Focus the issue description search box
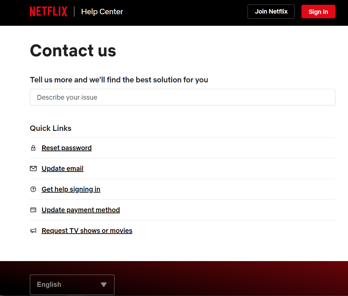The width and height of the screenshot is (348, 296). [x=182, y=97]
